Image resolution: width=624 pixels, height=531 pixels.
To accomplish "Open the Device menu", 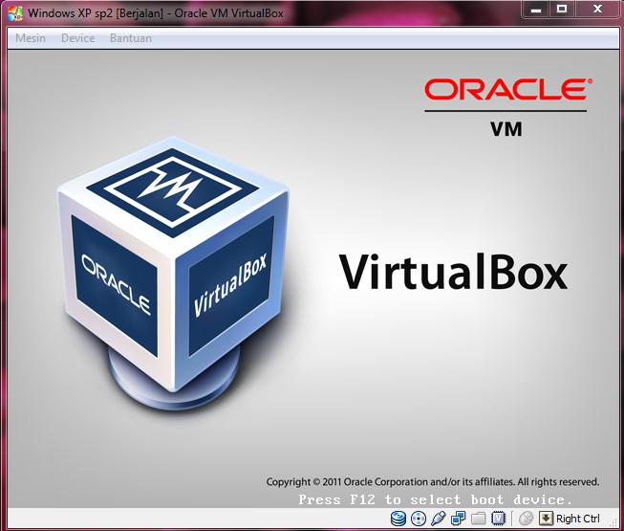I will click(x=78, y=38).
